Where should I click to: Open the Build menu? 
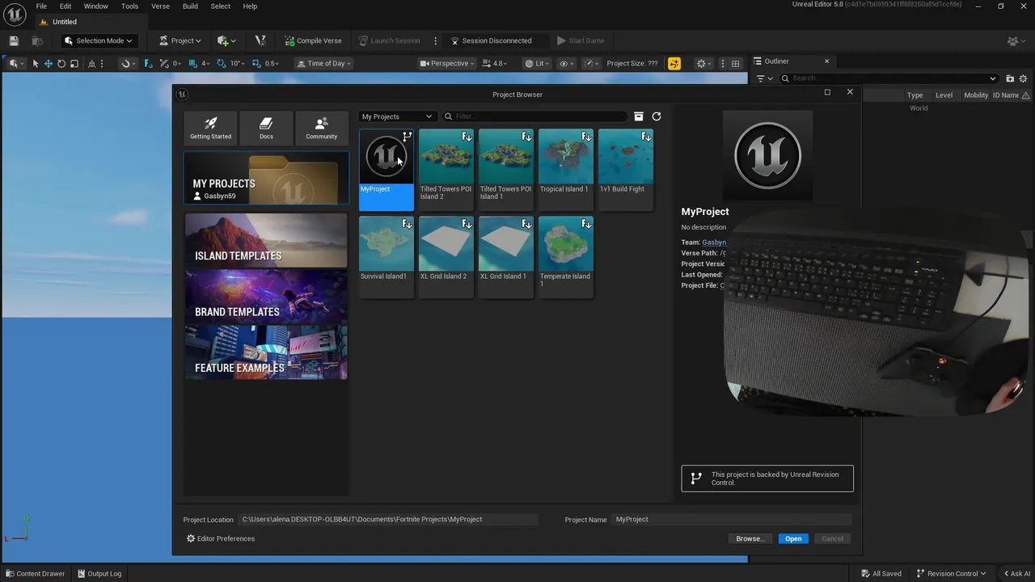point(190,6)
